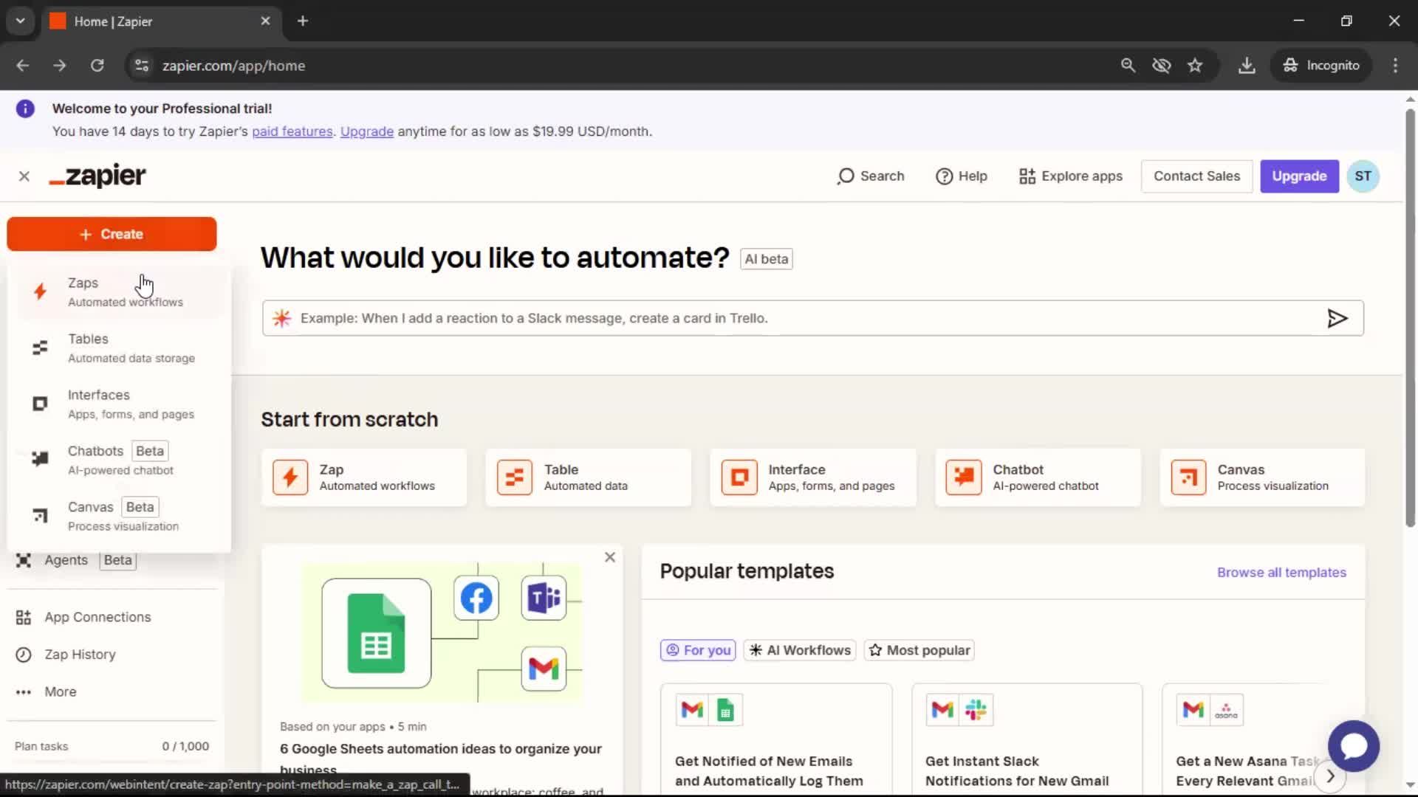Select Zaps in the Create menu
Image resolution: width=1418 pixels, height=797 pixels.
coord(120,292)
